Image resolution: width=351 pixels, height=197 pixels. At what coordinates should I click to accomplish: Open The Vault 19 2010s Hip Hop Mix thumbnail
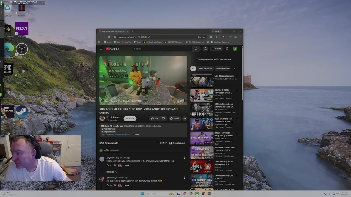202,167
